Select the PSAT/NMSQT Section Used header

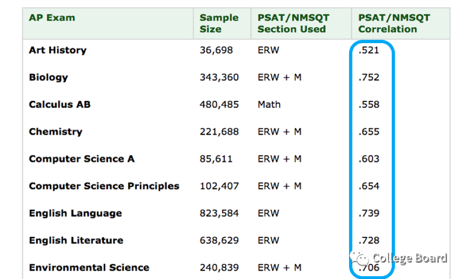(293, 23)
